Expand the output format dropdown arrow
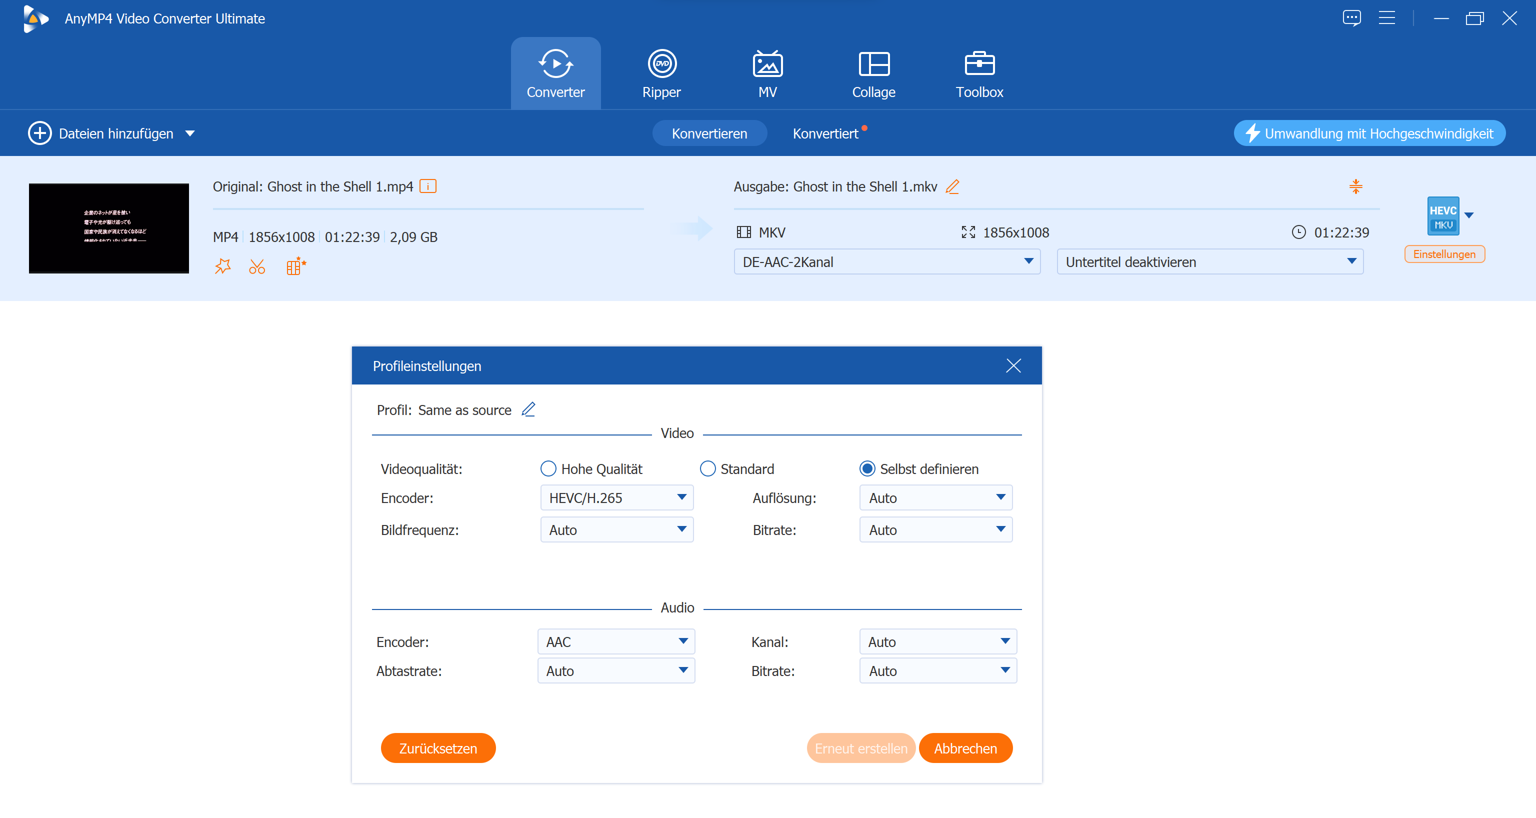This screenshot has height=818, width=1536. (1469, 215)
